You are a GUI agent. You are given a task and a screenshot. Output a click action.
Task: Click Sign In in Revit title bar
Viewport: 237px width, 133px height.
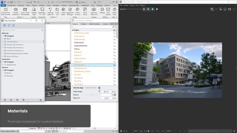[83, 2]
